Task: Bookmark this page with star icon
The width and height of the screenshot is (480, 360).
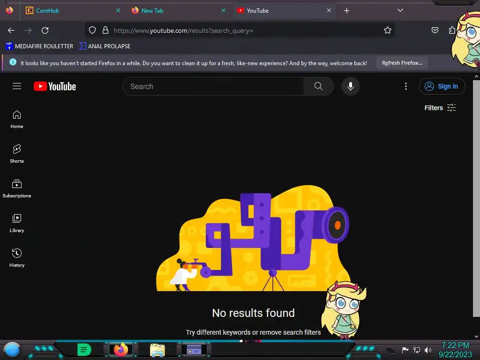Action: (388, 30)
